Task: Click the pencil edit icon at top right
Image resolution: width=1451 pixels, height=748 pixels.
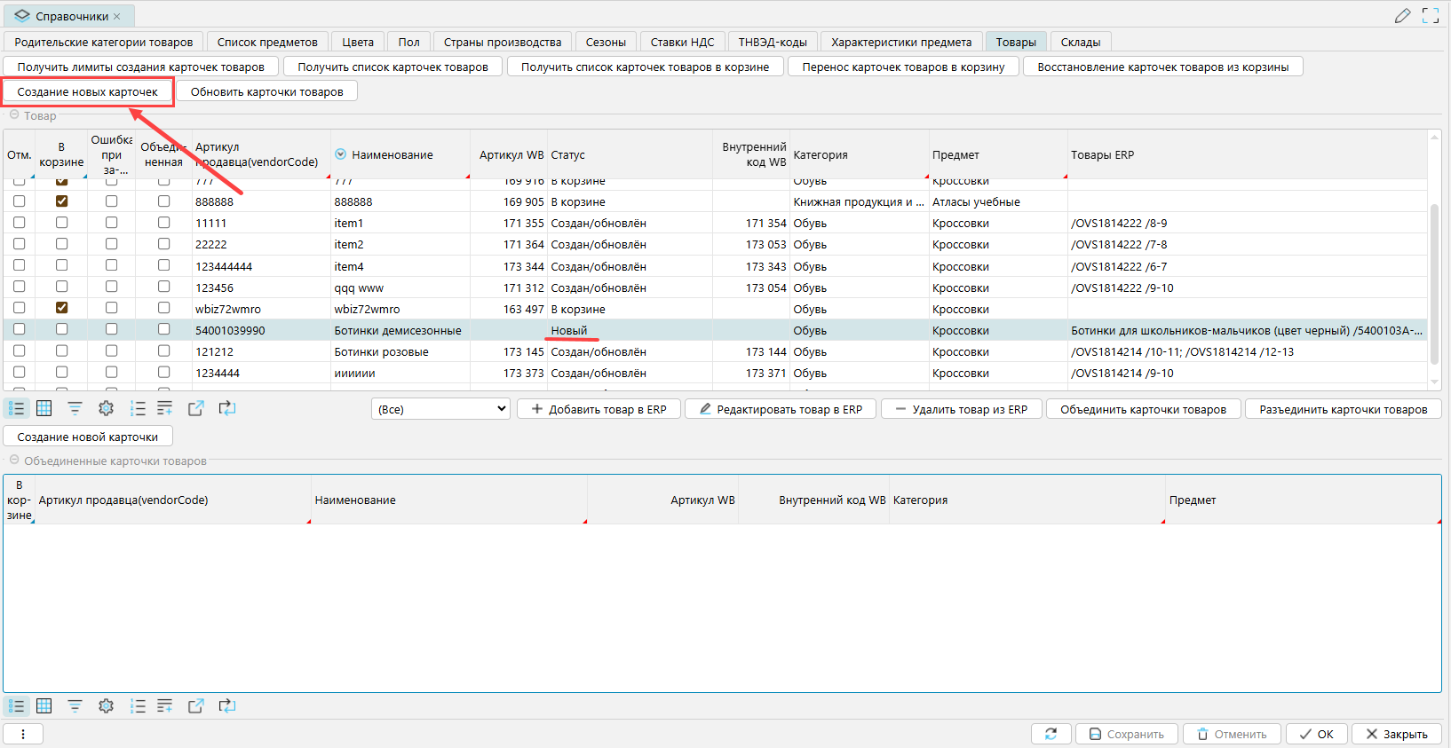Action: point(1402,16)
